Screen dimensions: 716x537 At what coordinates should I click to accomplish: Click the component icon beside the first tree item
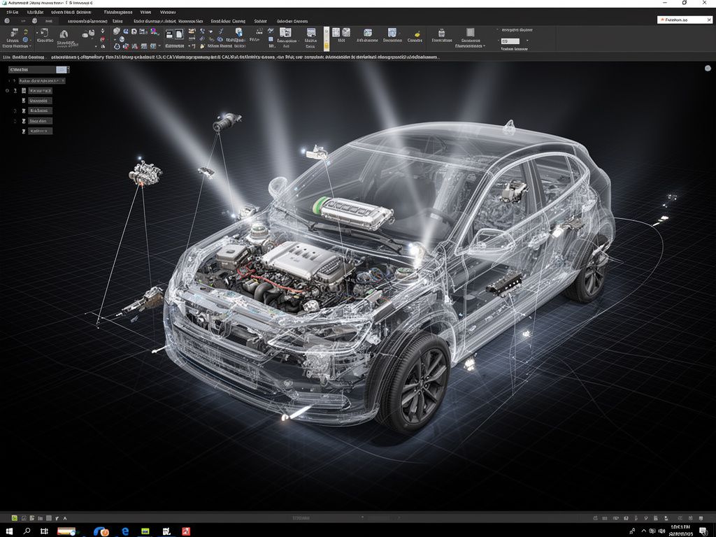(24, 91)
